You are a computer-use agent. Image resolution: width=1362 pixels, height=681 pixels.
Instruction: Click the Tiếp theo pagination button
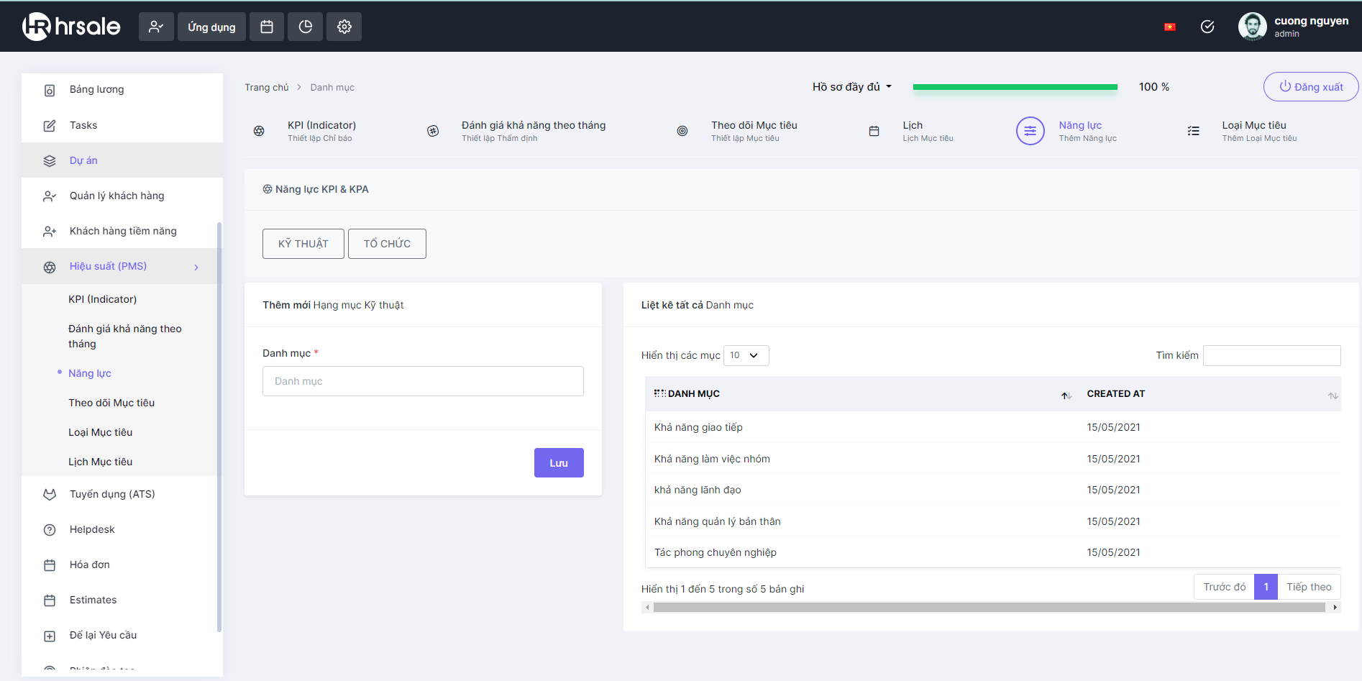(x=1309, y=587)
